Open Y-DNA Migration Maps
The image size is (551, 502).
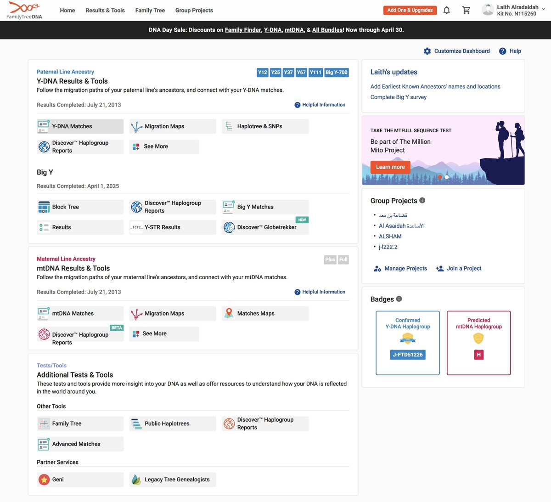[x=172, y=126]
